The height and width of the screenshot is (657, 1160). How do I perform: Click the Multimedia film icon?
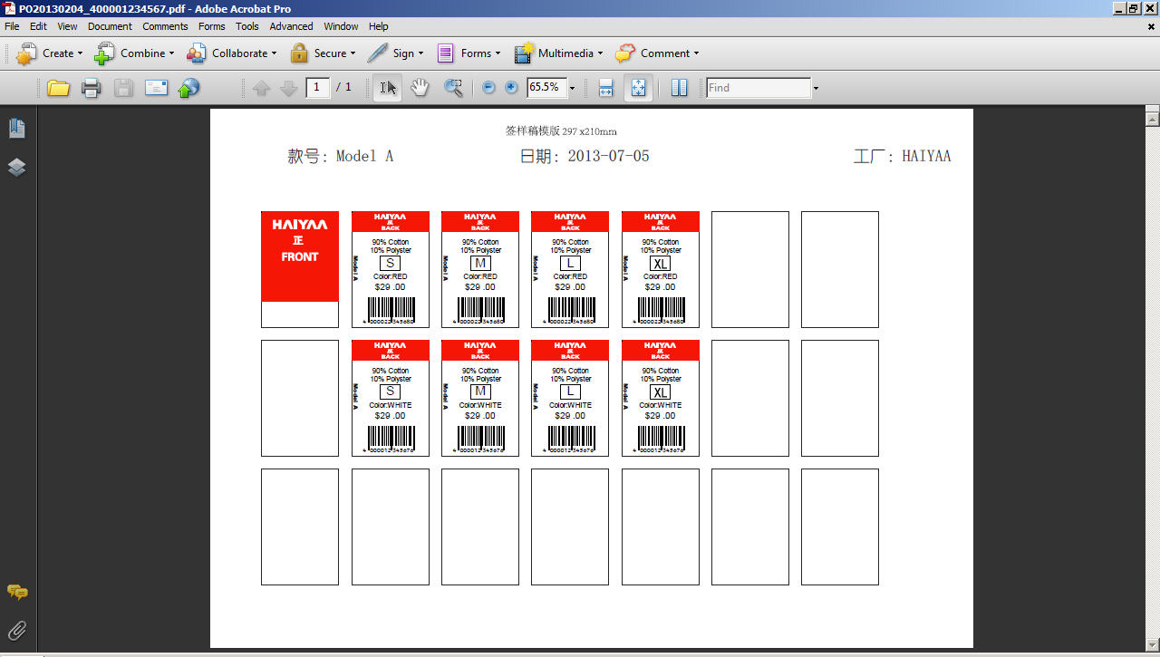[x=524, y=53]
